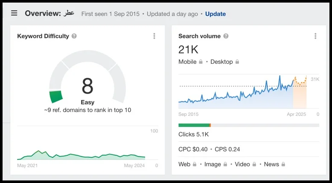332x183 pixels.
Task: Click the lock icon next to Video
Action: [x=254, y=164]
